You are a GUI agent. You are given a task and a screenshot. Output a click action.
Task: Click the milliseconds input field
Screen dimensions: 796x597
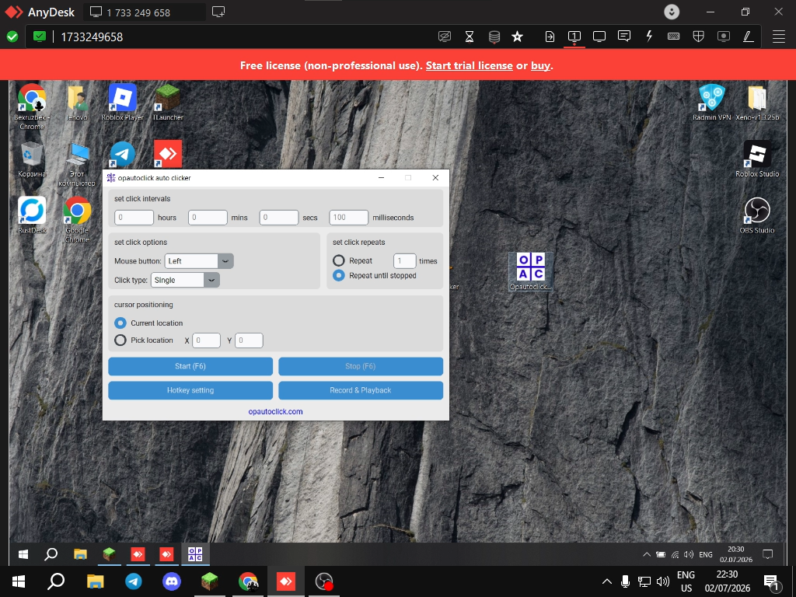[x=349, y=218]
